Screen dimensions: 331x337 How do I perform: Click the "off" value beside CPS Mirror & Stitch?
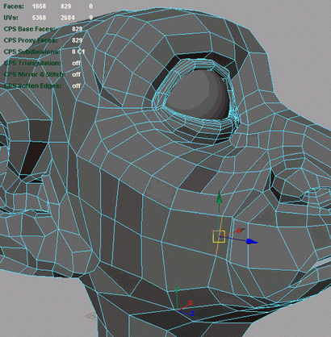(x=76, y=74)
